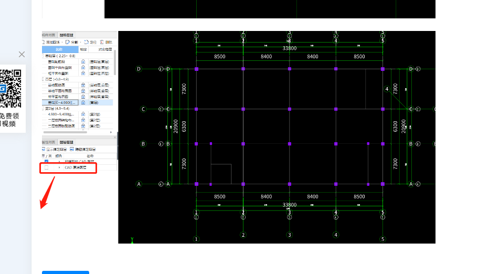Click the vertical scrollbar of drawing list

(115, 62)
